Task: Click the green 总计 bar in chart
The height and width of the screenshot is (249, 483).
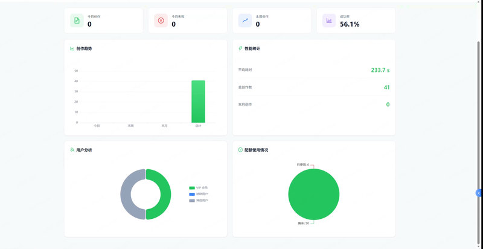Action: tap(198, 102)
